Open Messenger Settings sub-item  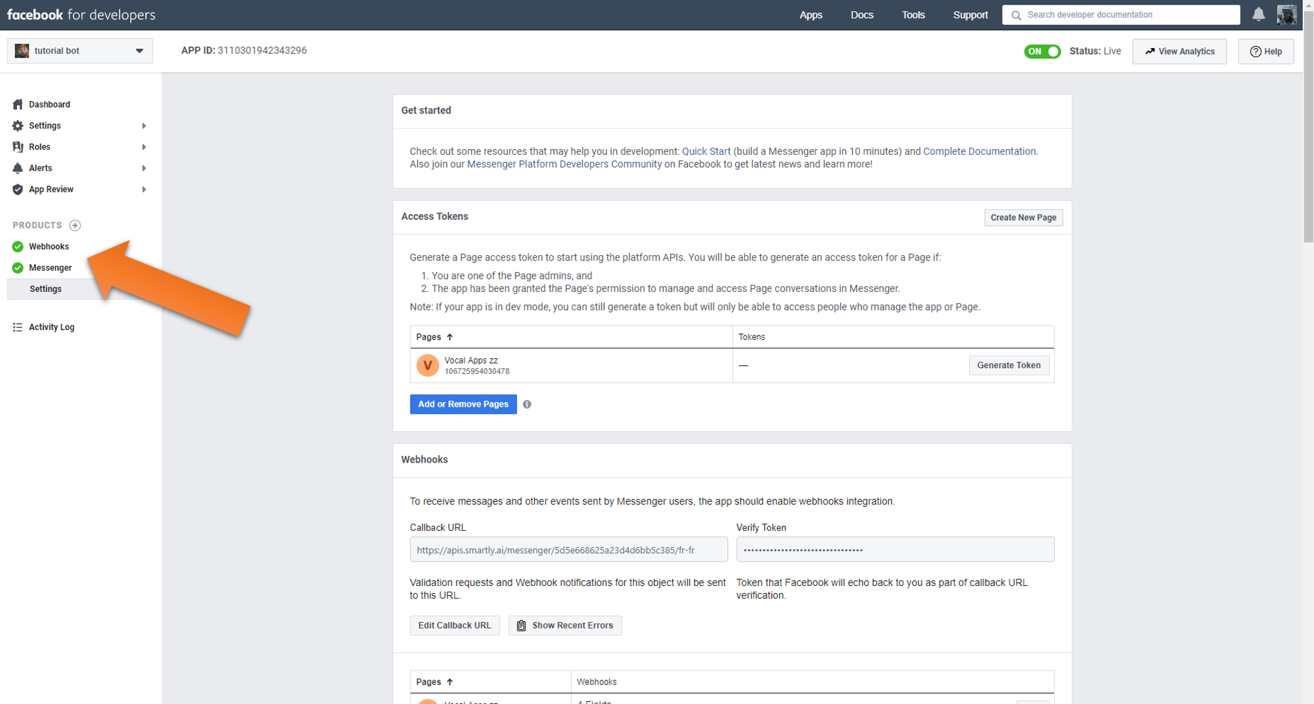45,289
